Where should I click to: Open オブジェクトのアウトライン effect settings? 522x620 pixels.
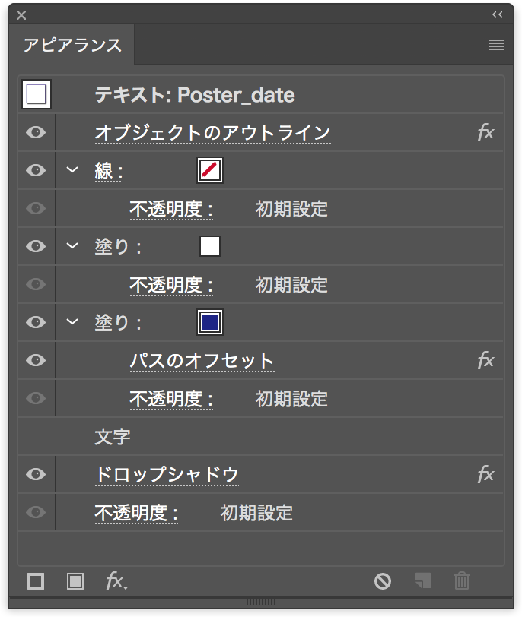[x=213, y=133]
